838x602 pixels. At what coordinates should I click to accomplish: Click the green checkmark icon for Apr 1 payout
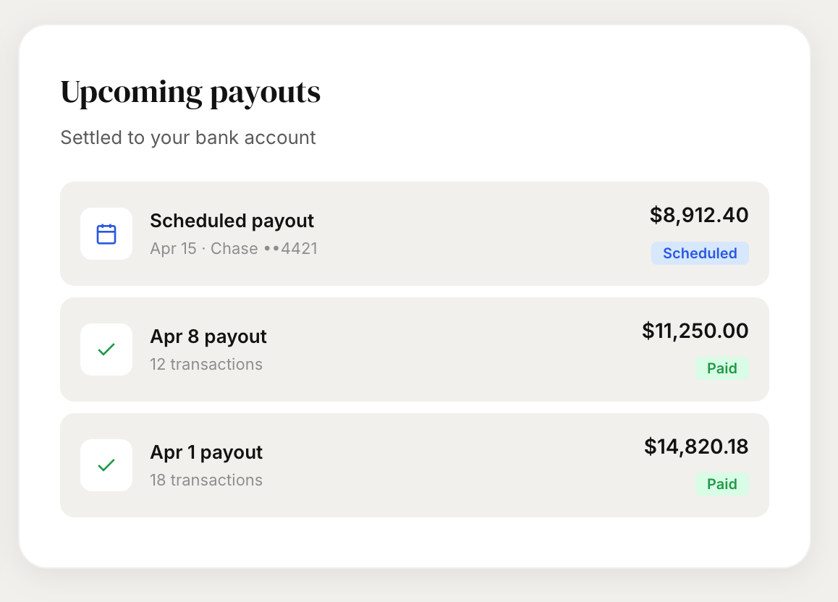tap(106, 465)
